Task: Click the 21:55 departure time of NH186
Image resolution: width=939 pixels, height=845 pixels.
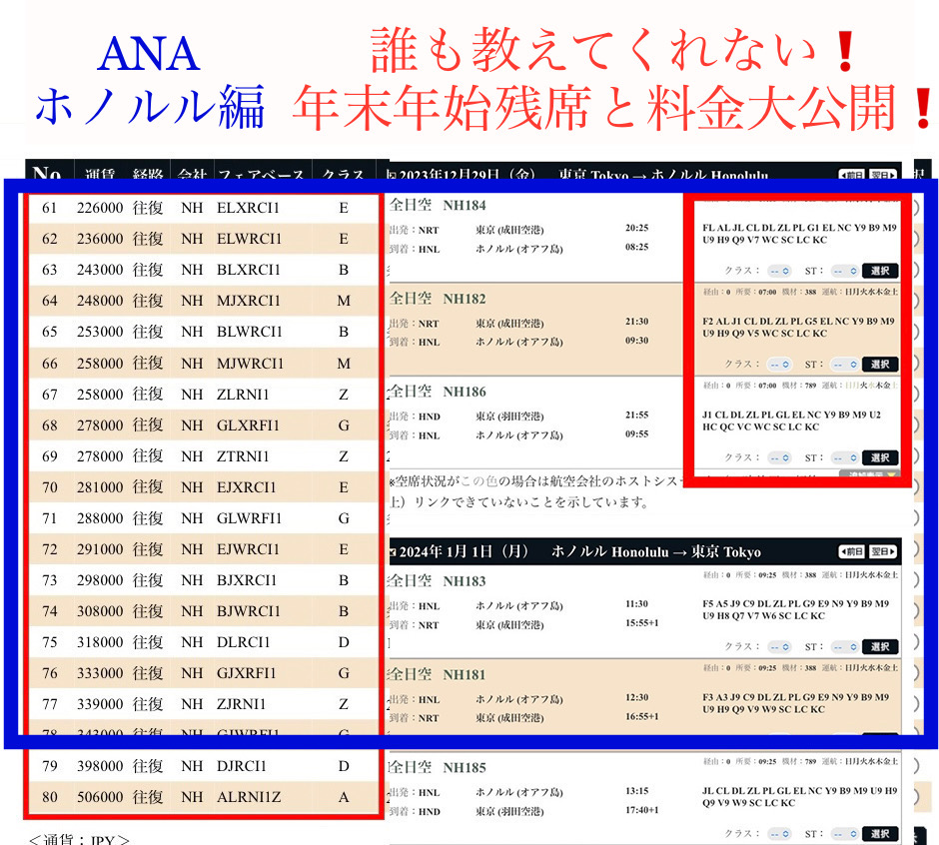Action: point(637,416)
